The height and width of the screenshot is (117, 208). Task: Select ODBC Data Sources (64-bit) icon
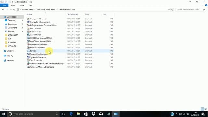coord(28,41)
